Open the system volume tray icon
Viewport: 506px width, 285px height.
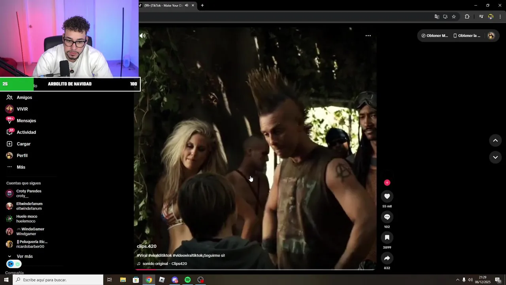470,280
